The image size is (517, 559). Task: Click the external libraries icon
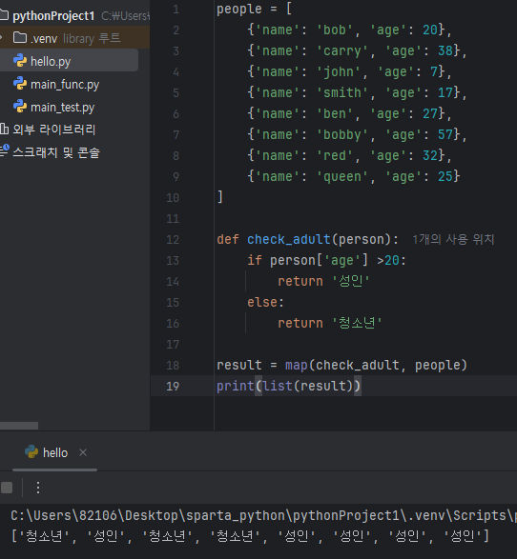pyautogui.click(x=4, y=130)
